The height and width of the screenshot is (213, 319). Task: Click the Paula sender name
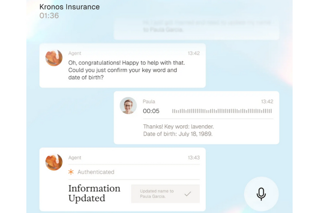point(149,101)
